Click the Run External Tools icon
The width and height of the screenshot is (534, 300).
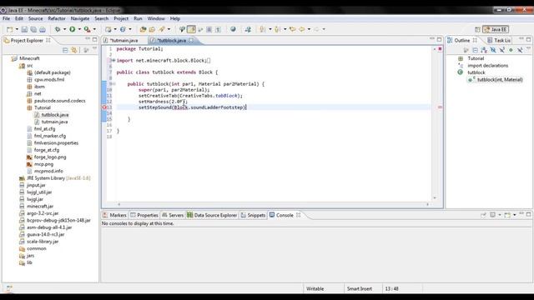click(x=88, y=30)
